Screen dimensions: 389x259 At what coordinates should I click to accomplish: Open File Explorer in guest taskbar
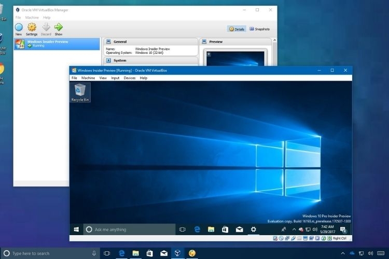[211, 229]
